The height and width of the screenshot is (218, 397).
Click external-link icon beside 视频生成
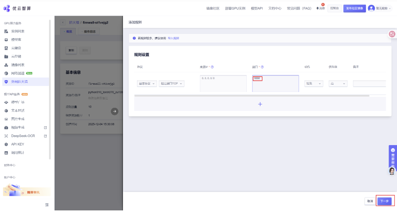pos(45,128)
